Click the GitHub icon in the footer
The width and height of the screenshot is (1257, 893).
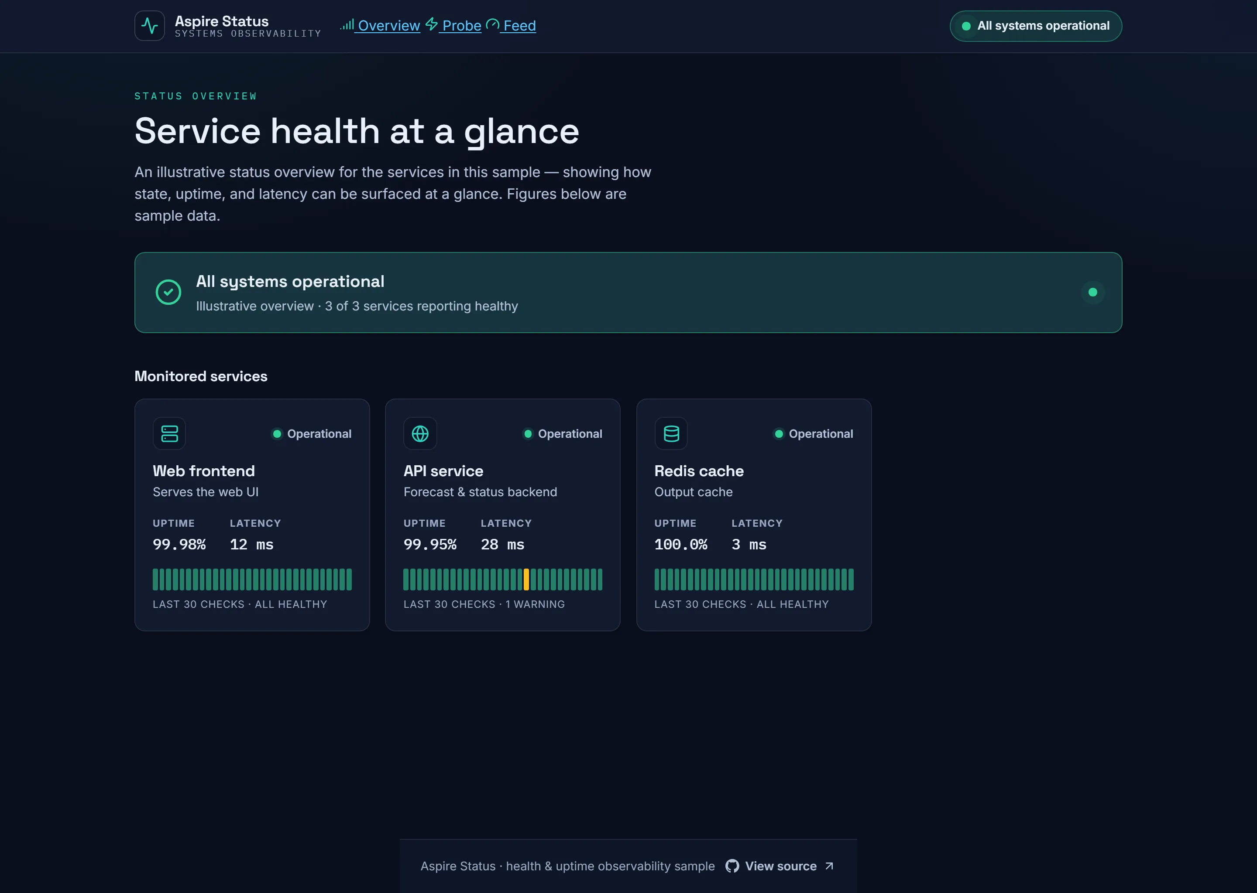pyautogui.click(x=732, y=866)
